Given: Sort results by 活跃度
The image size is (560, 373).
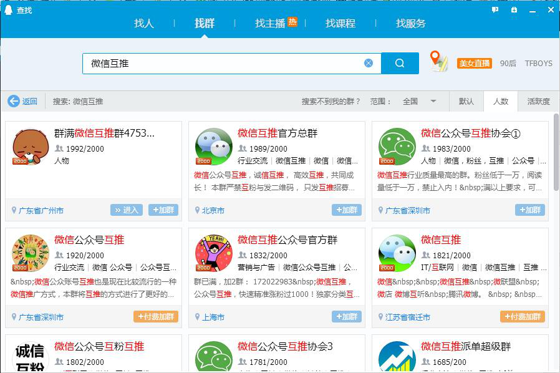Looking at the screenshot, I should click(x=538, y=102).
